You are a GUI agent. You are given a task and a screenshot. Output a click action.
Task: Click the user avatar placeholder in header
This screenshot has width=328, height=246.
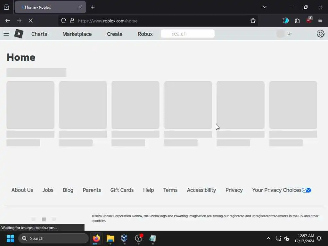point(280,34)
